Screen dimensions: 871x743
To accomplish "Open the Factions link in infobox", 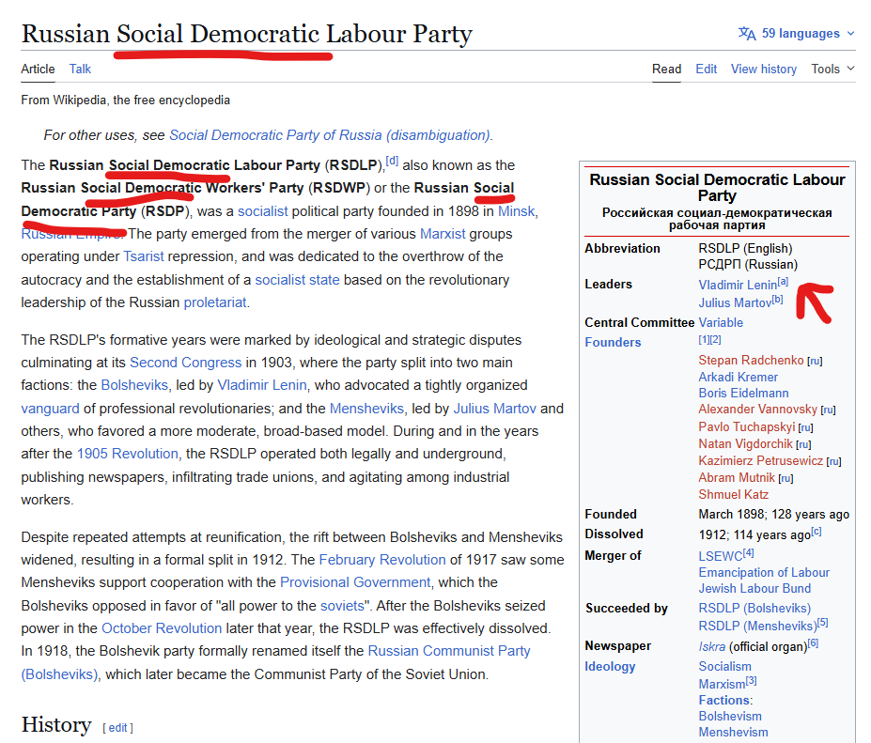I will tap(724, 700).
